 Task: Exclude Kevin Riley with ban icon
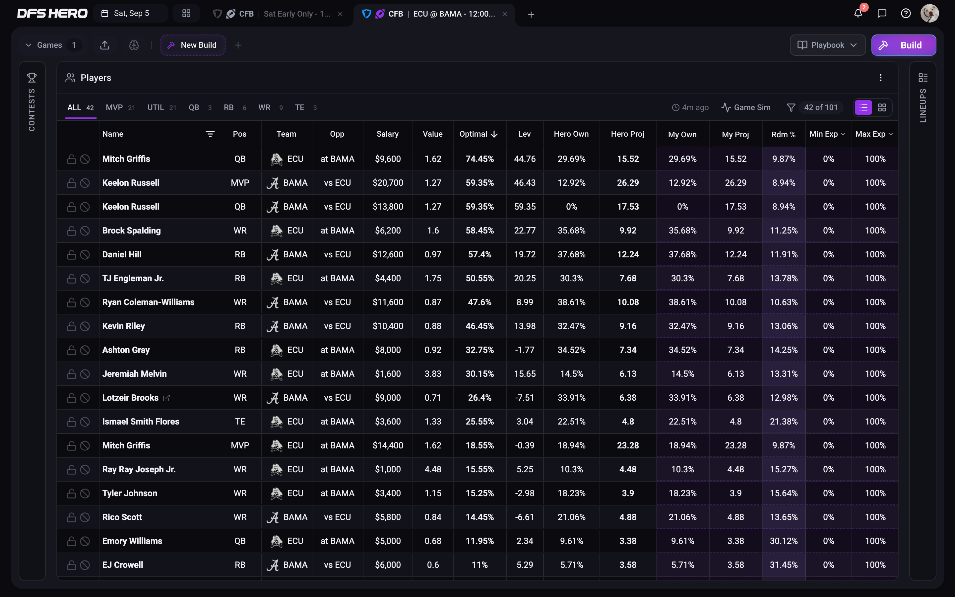coord(85,326)
